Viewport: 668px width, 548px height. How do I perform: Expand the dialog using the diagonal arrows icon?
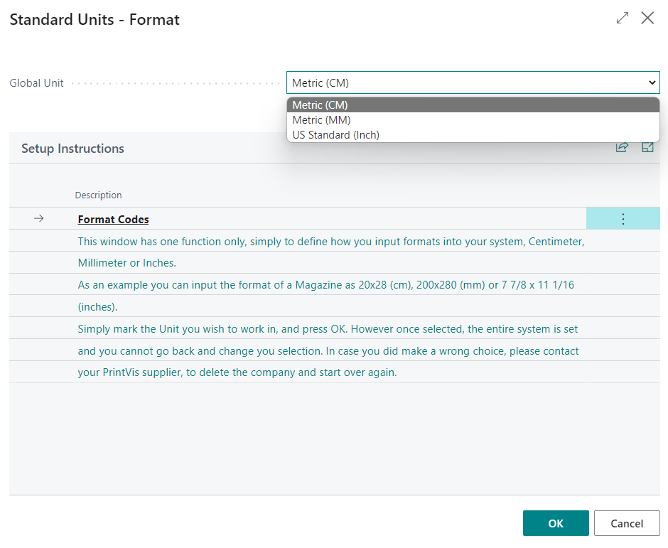[622, 18]
